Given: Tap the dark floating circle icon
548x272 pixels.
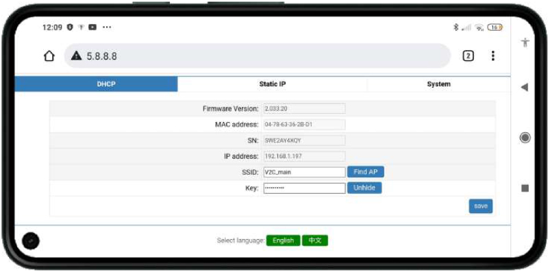Looking at the screenshot, I should (x=31, y=241).
